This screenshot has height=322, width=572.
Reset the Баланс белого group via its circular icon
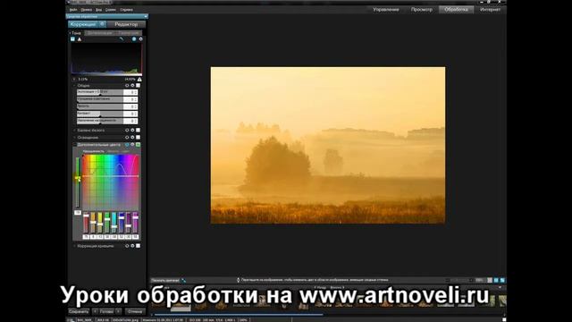pyautogui.click(x=127, y=130)
